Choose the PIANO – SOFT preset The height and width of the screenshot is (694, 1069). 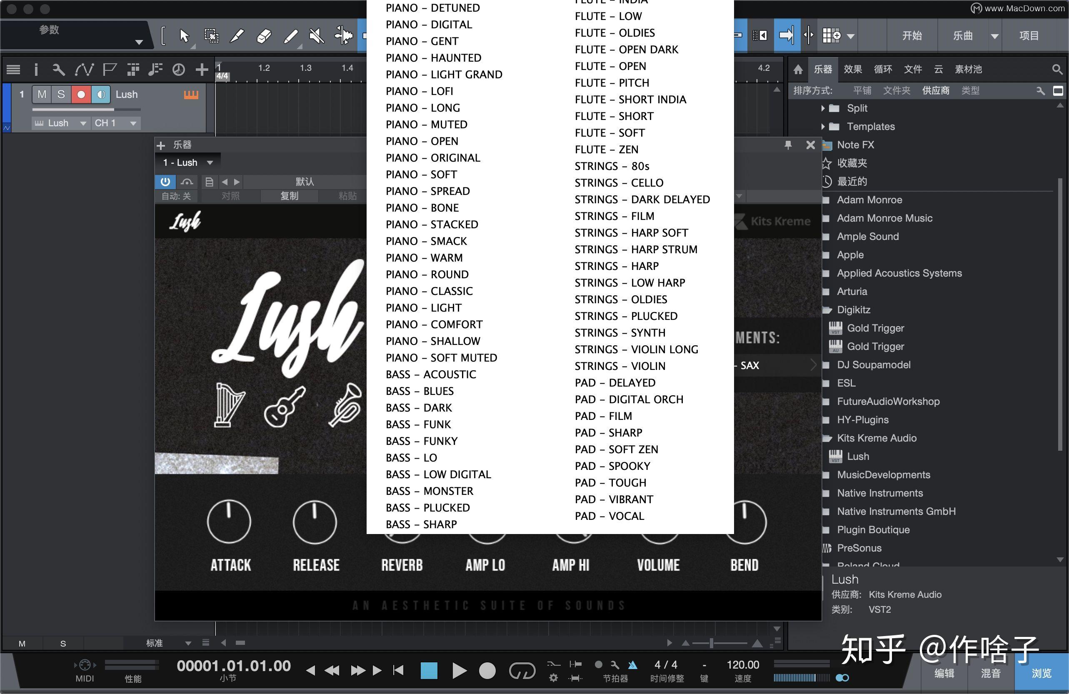pyautogui.click(x=421, y=174)
